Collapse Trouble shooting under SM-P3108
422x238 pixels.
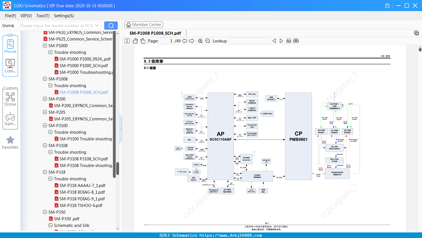50,152
